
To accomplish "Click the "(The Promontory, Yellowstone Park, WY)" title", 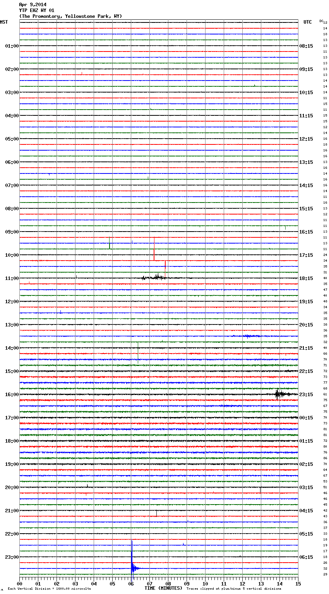I will click(x=70, y=16).
